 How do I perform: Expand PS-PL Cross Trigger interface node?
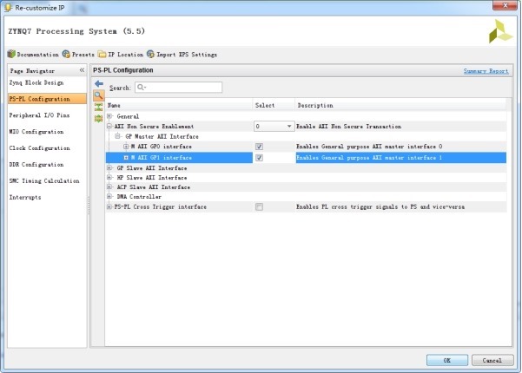[109, 206]
